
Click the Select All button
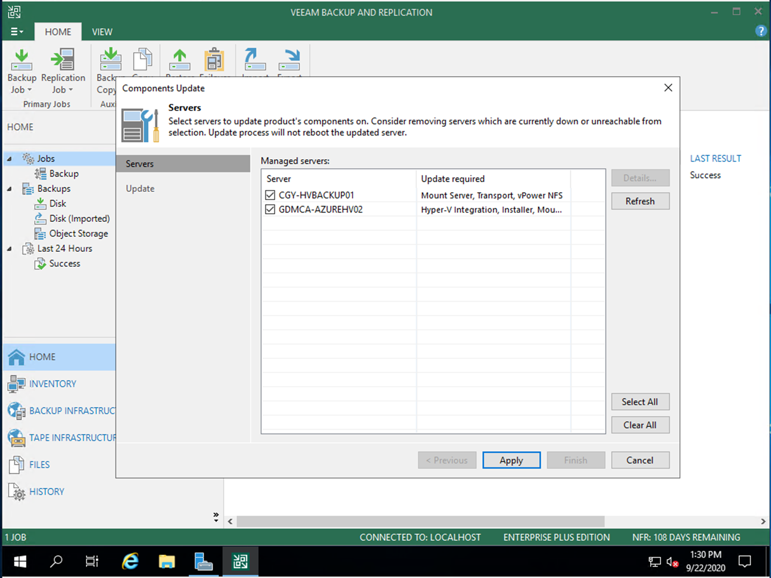point(640,401)
